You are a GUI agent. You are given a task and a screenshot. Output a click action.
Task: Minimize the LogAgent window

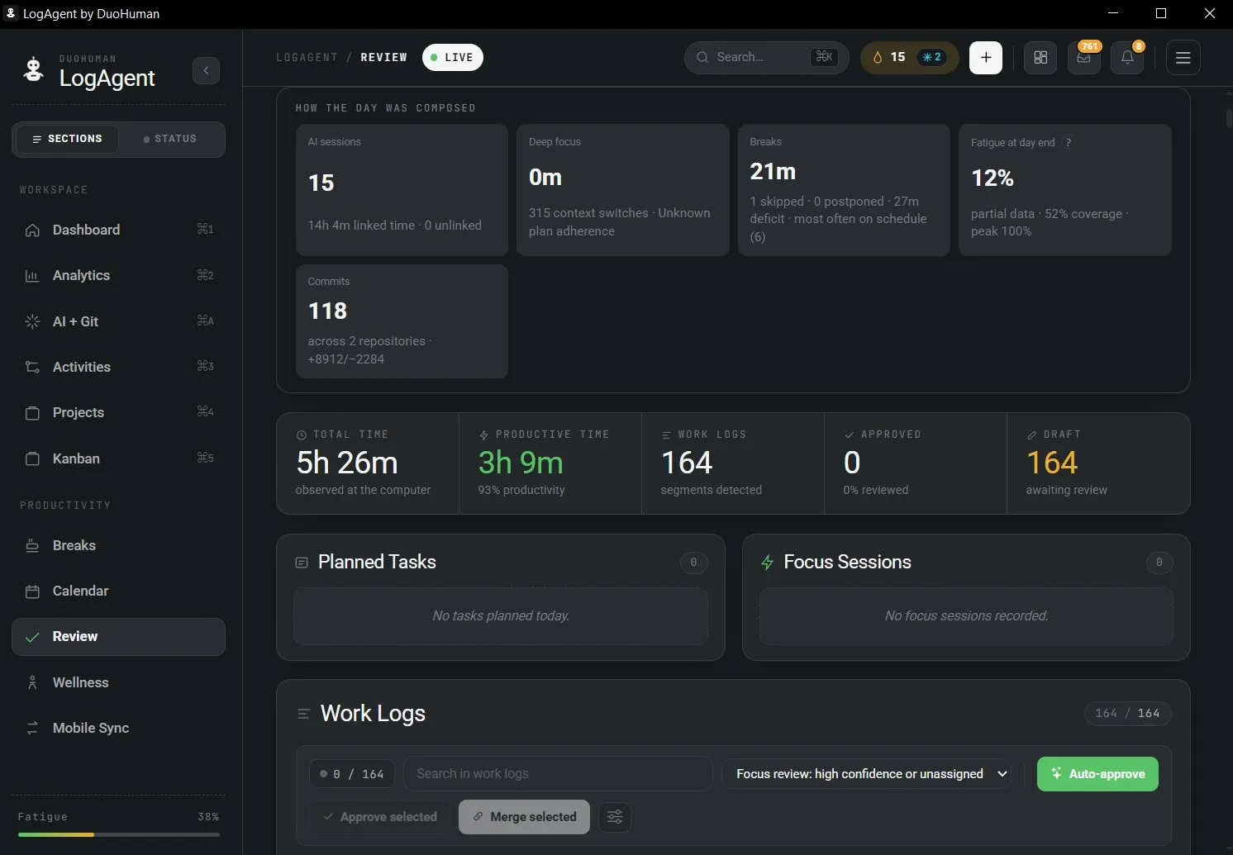(1112, 13)
